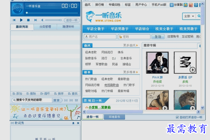Screen dimensions: 210x140
Task: Click the equalizer icon beside search
Action: point(76,100)
